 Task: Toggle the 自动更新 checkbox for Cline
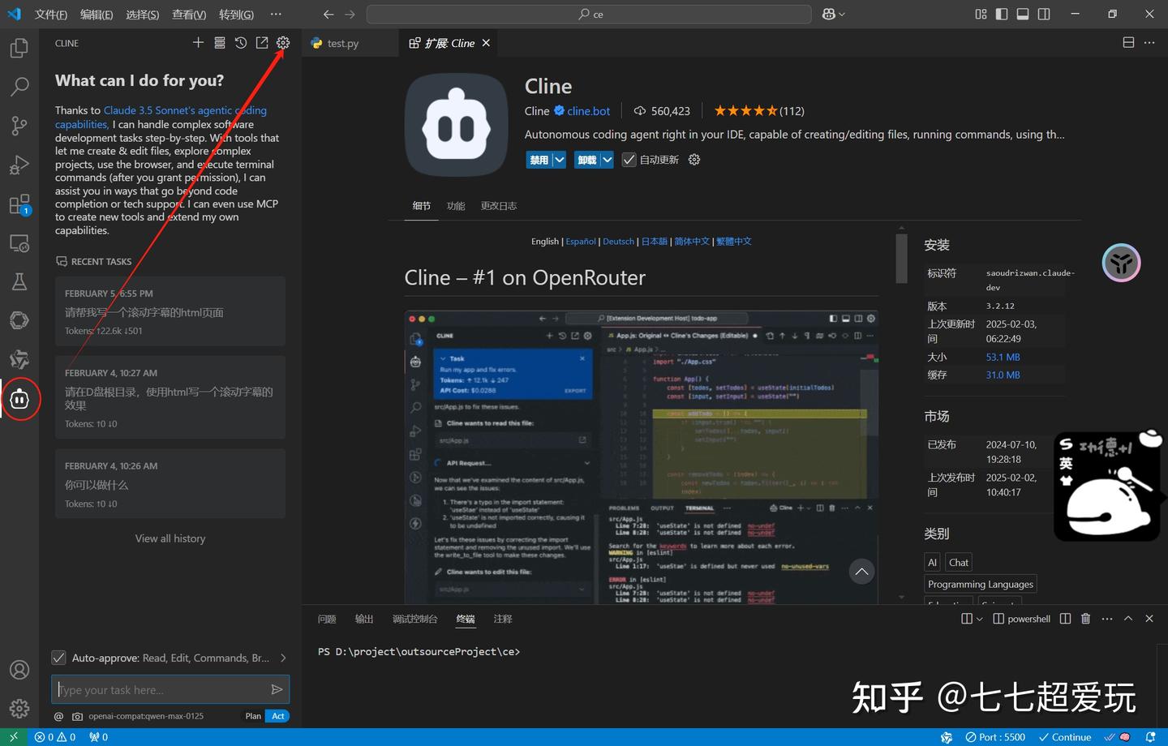629,159
